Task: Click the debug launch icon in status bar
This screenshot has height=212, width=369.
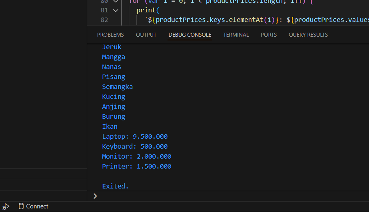Action: click(x=6, y=206)
